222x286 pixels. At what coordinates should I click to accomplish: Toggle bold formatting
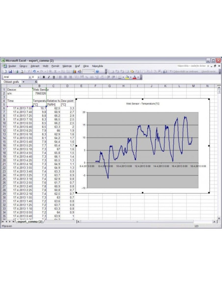(x=44, y=77)
